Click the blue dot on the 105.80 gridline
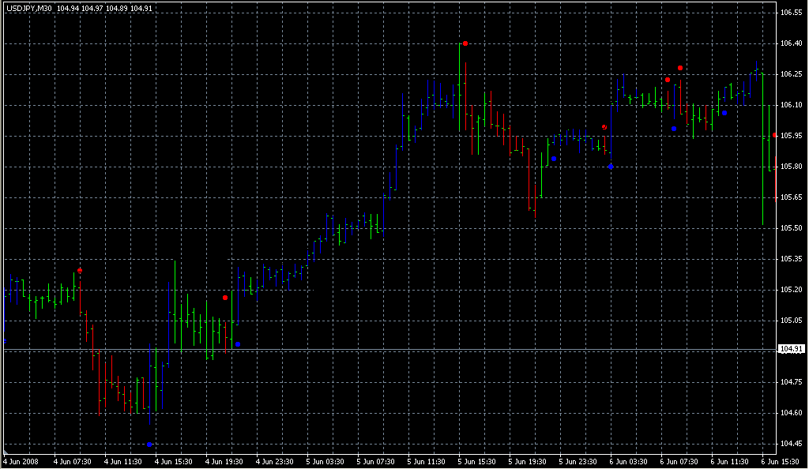809x469 pixels. (611, 166)
